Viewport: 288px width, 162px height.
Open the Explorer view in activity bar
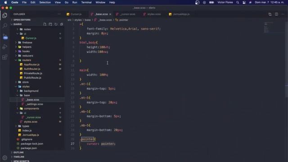pos(5,15)
